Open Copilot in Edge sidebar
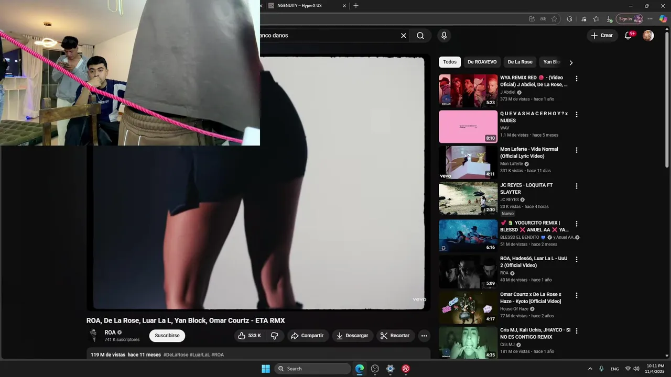 [663, 19]
